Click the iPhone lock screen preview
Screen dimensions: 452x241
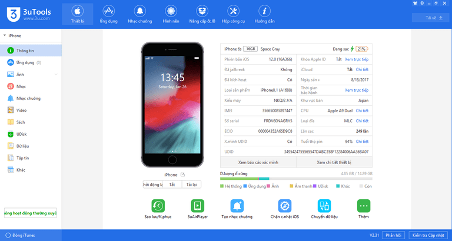click(x=172, y=105)
